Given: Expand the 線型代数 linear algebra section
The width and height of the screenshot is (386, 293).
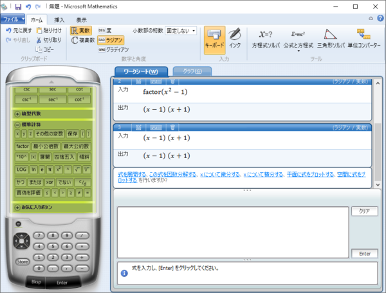Looking at the screenshot, I should tap(17, 114).
